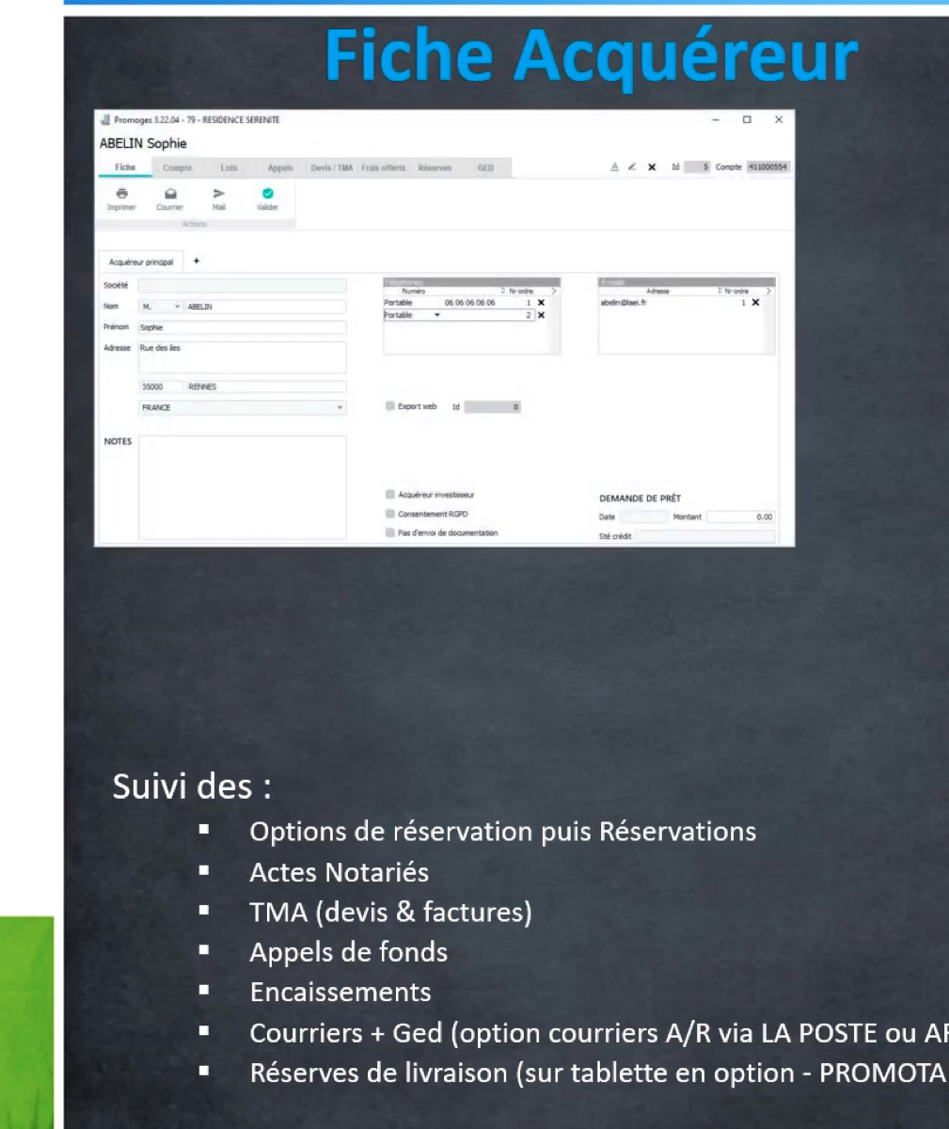Open the Courrier envelope action
Screen dimensions: 949x1129
pyautogui.click(x=170, y=193)
